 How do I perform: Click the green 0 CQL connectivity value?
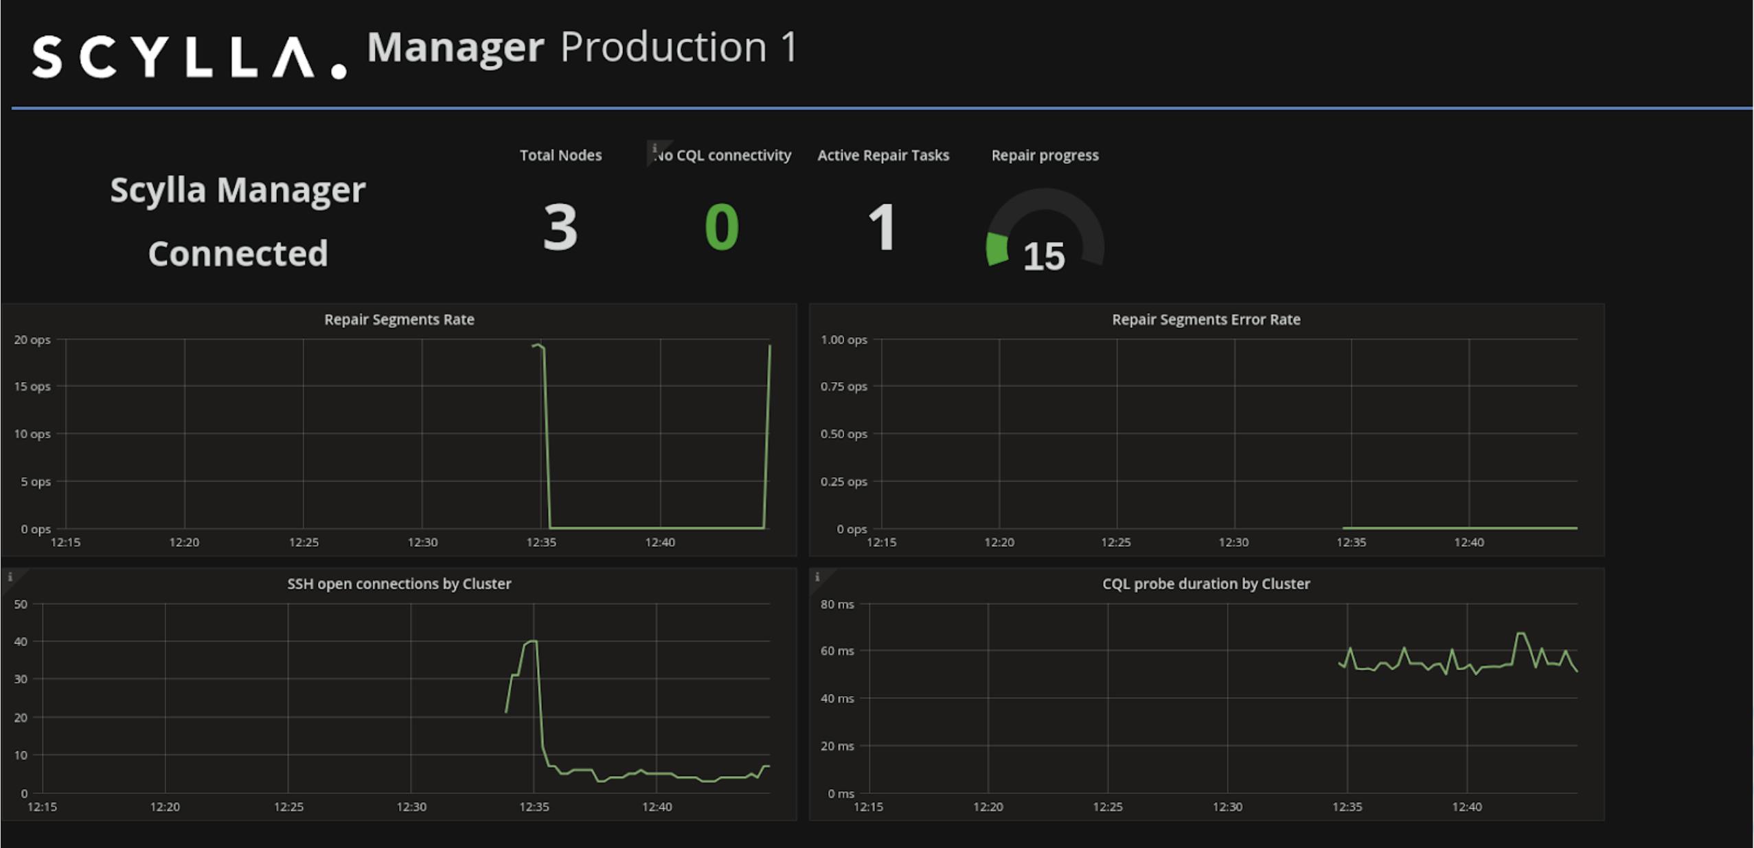click(722, 227)
